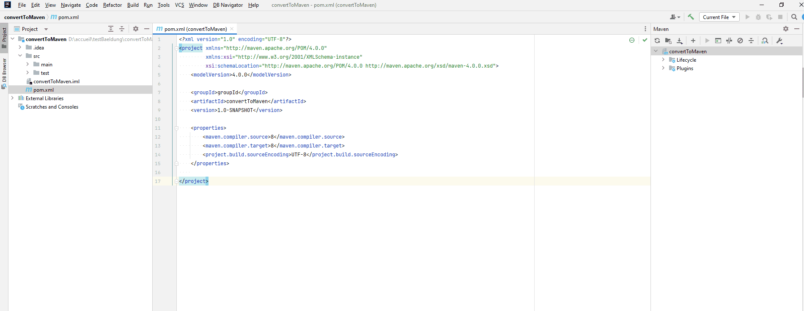Open the Current File run configuration dropdown

tap(719, 17)
